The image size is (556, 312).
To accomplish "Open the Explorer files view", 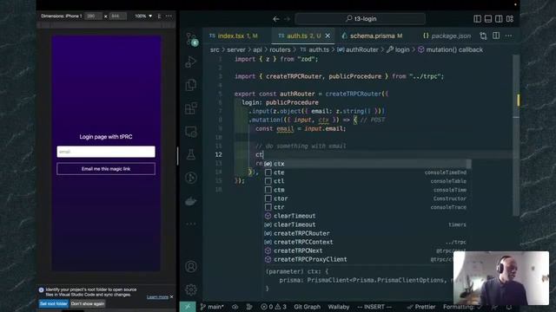I will coord(191,85).
